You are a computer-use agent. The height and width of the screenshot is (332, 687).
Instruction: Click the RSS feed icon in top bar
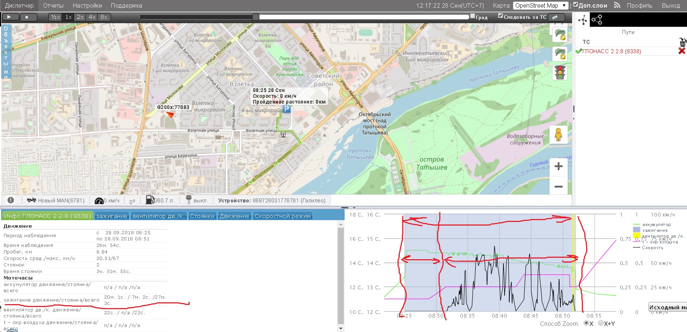[617, 5]
